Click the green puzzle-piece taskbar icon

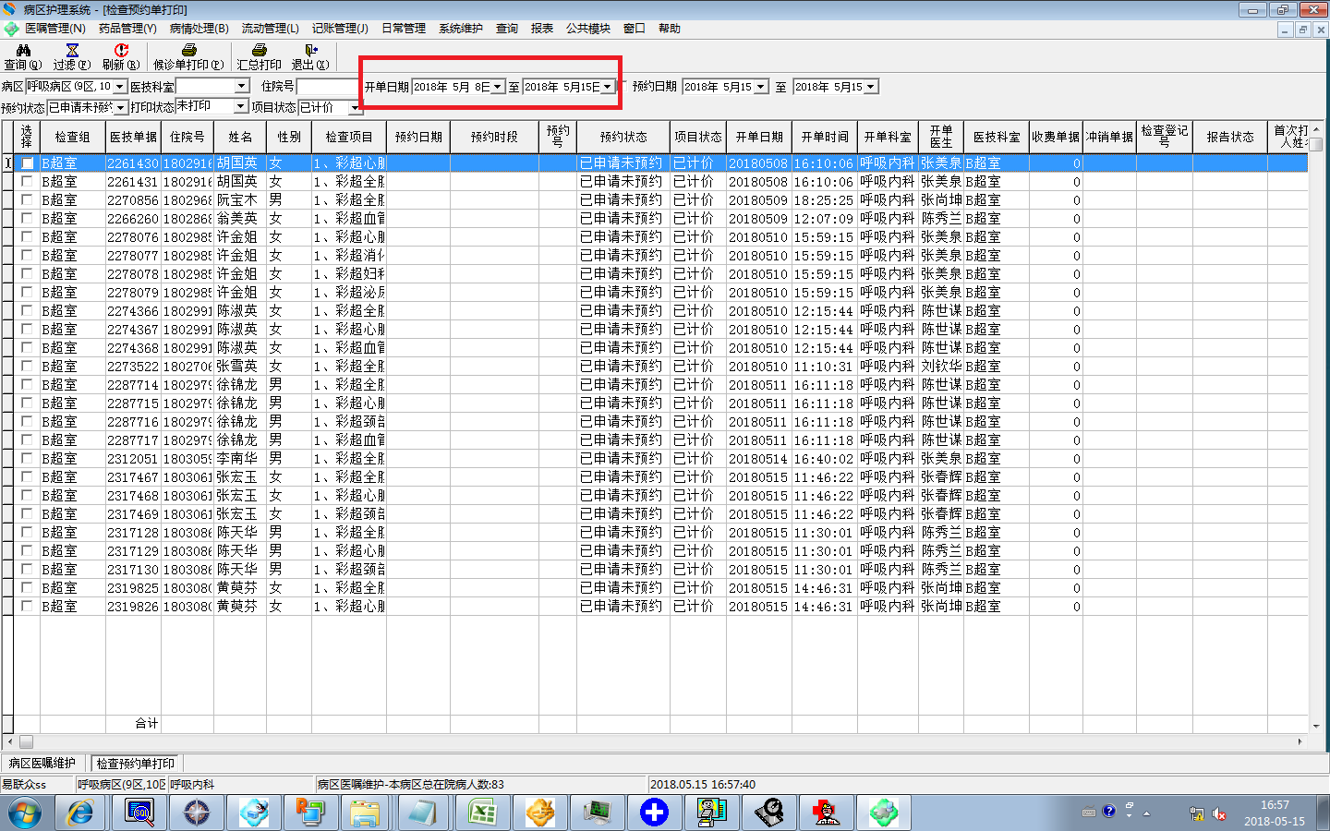point(884,813)
